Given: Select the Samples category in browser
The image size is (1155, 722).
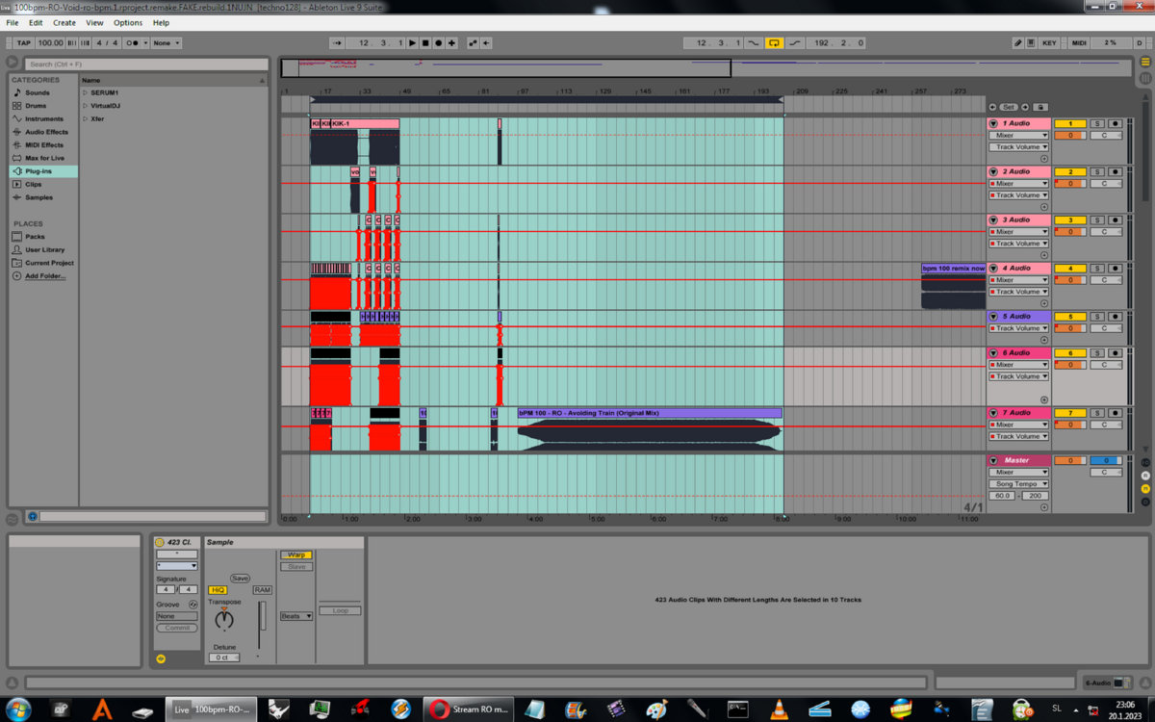Looking at the screenshot, I should tap(38, 197).
